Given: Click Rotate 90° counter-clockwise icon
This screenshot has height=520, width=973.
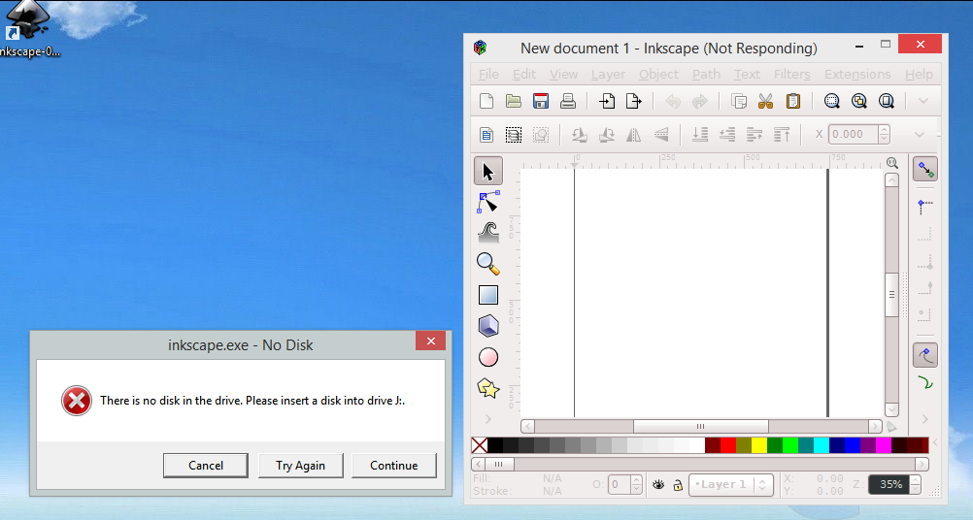Looking at the screenshot, I should (580, 135).
